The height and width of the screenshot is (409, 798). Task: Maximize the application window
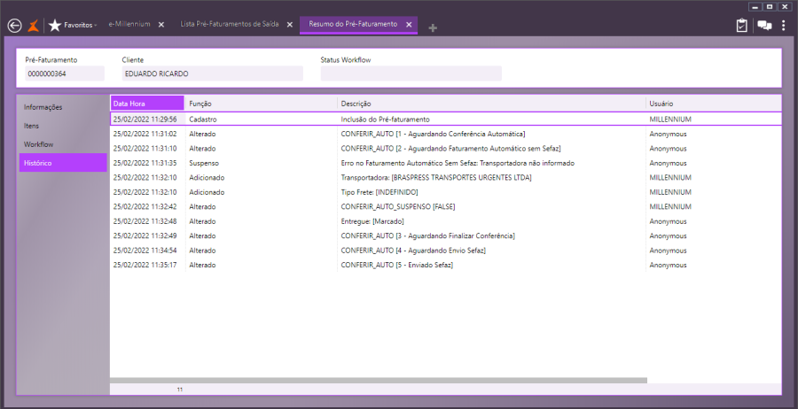click(x=770, y=6)
